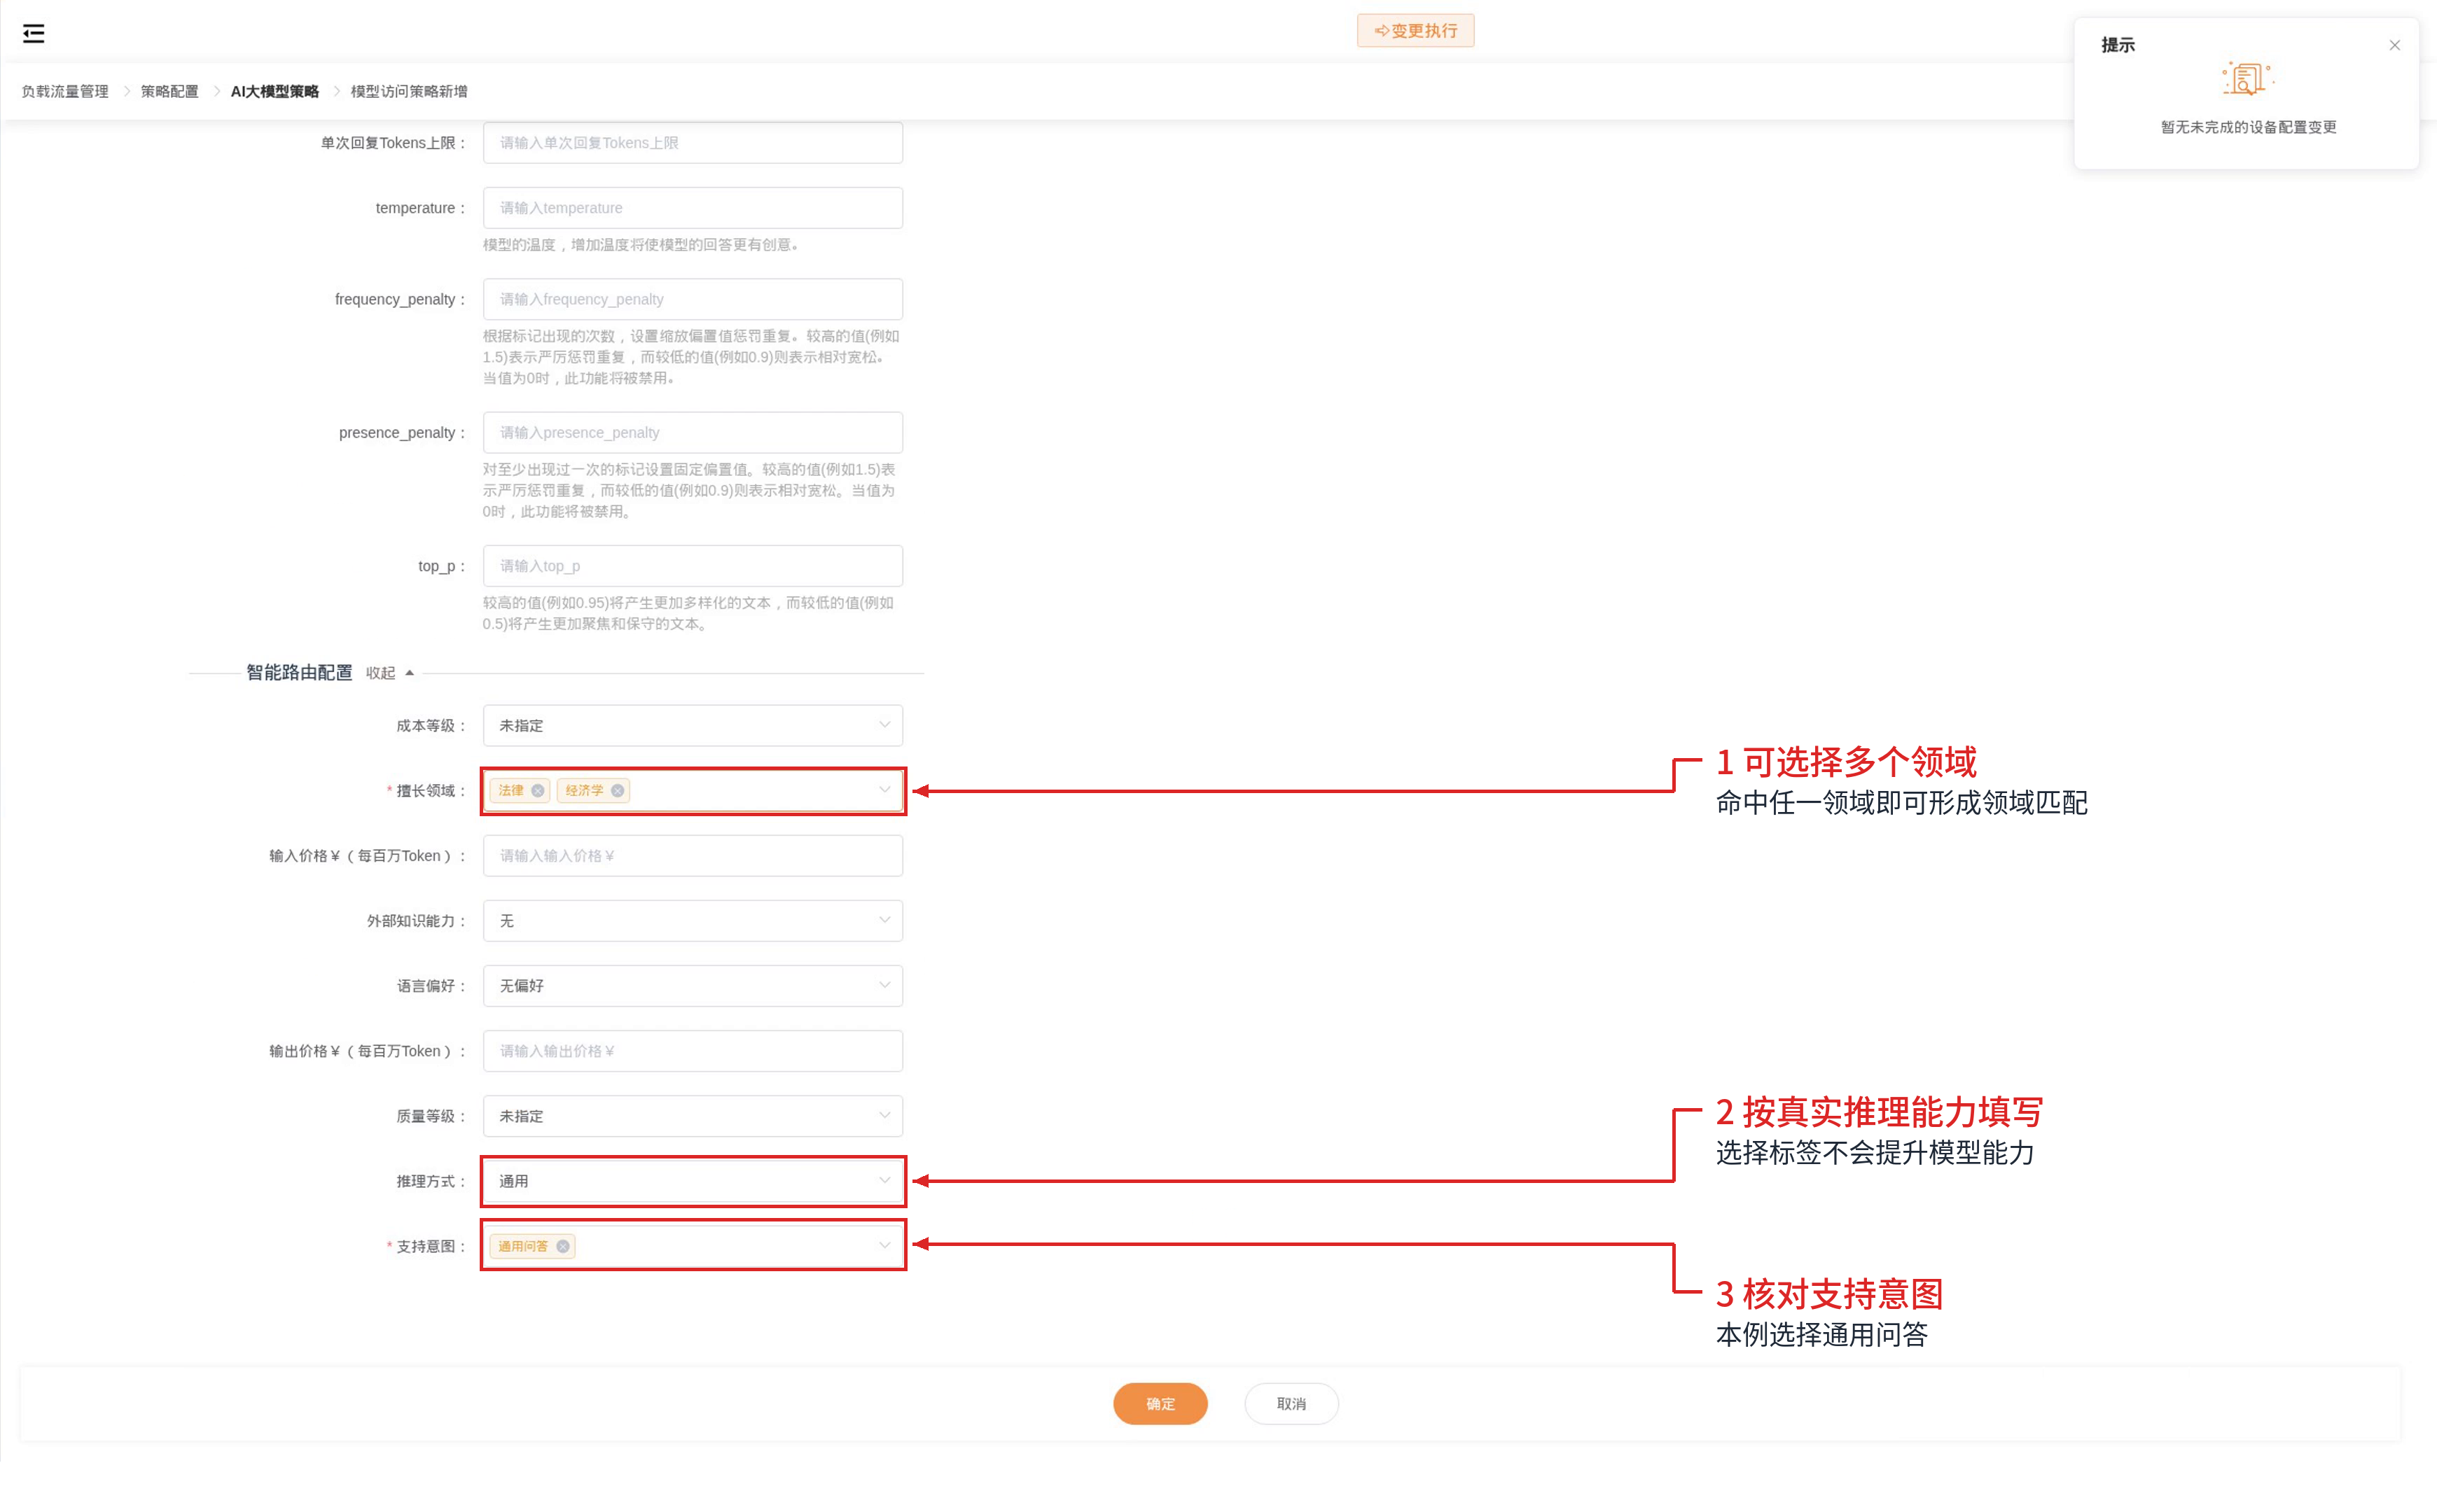The image size is (2437, 1512).
Task: Open the 擅长领域 multi-select dropdown
Action: 693,790
